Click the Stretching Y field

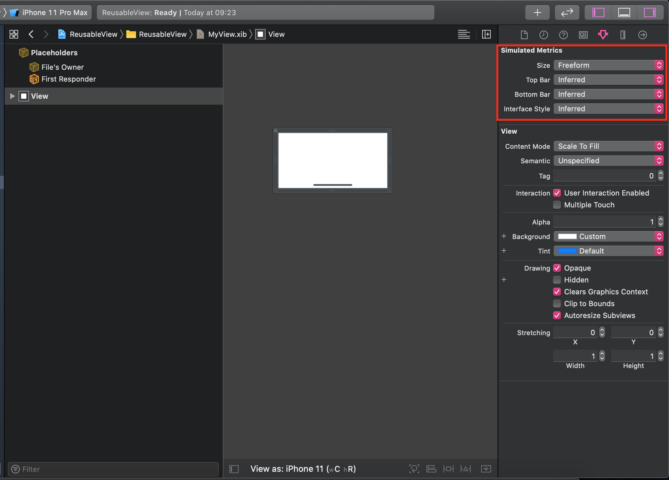[x=634, y=333]
